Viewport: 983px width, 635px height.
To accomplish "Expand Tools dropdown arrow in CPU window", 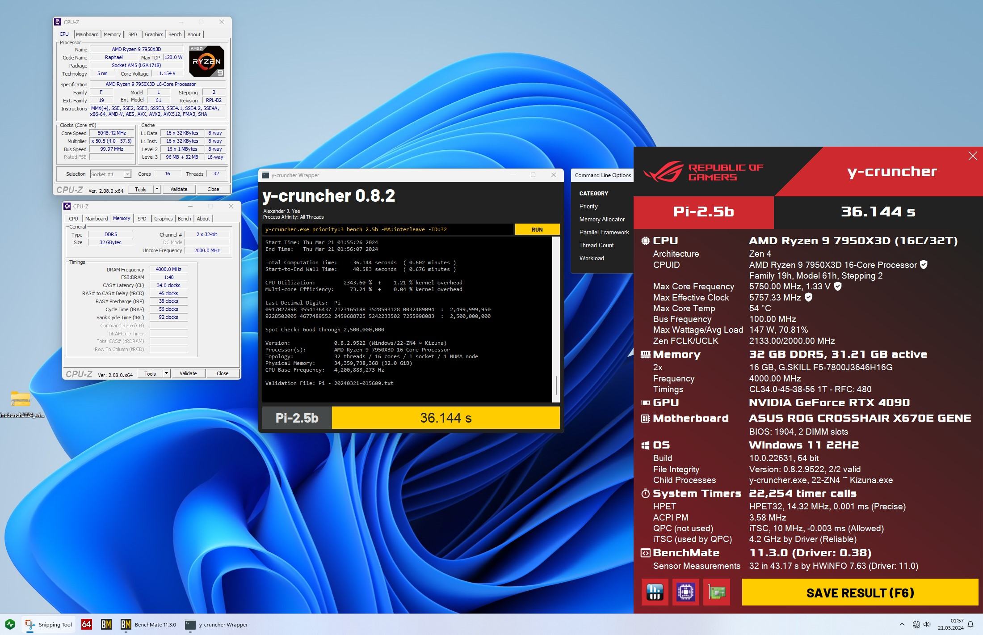I will (x=157, y=189).
